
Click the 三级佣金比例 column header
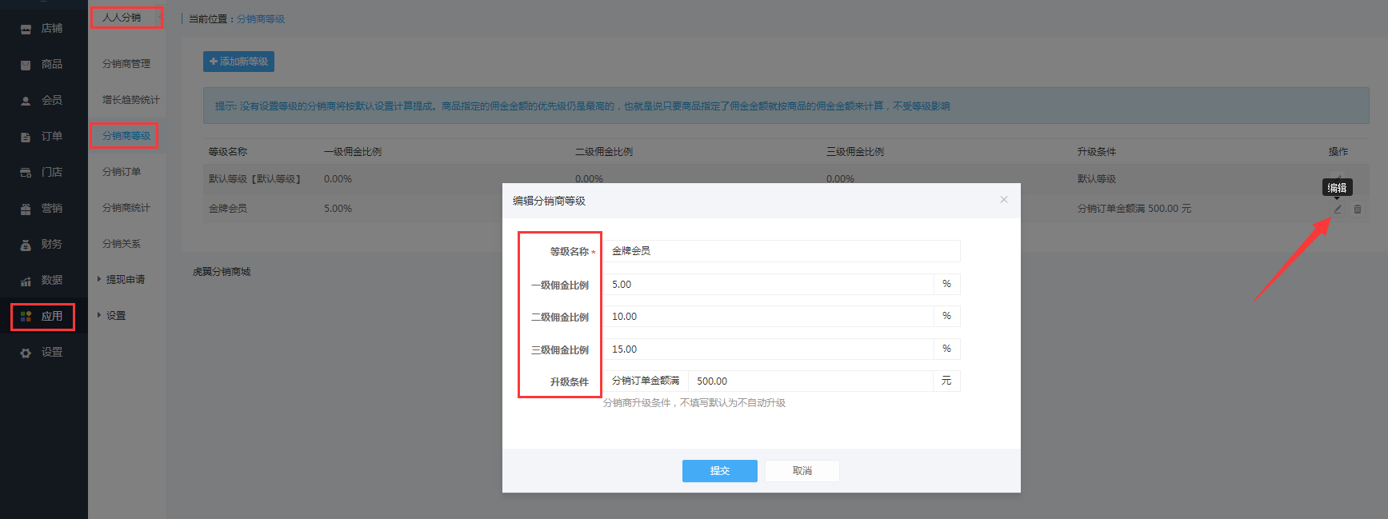(855, 151)
